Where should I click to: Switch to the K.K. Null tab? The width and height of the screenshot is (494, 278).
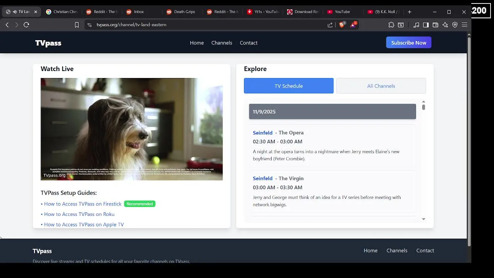383,12
